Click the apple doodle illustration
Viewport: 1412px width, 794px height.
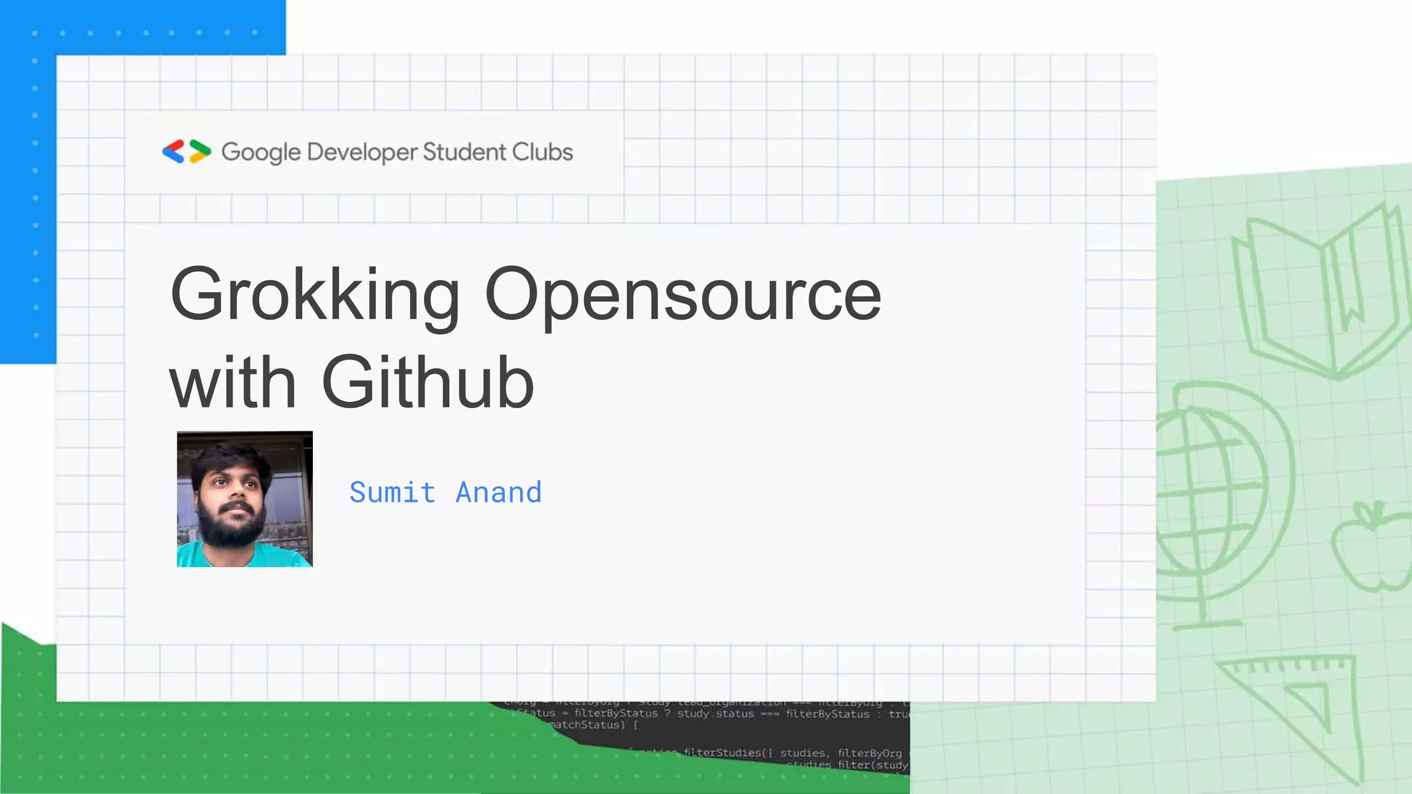(x=1372, y=547)
